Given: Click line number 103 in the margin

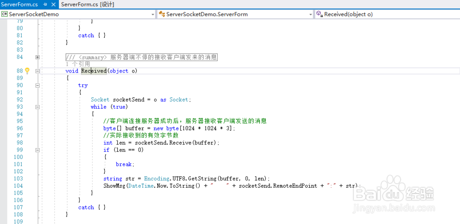Looking at the screenshot, I should (x=18, y=179).
